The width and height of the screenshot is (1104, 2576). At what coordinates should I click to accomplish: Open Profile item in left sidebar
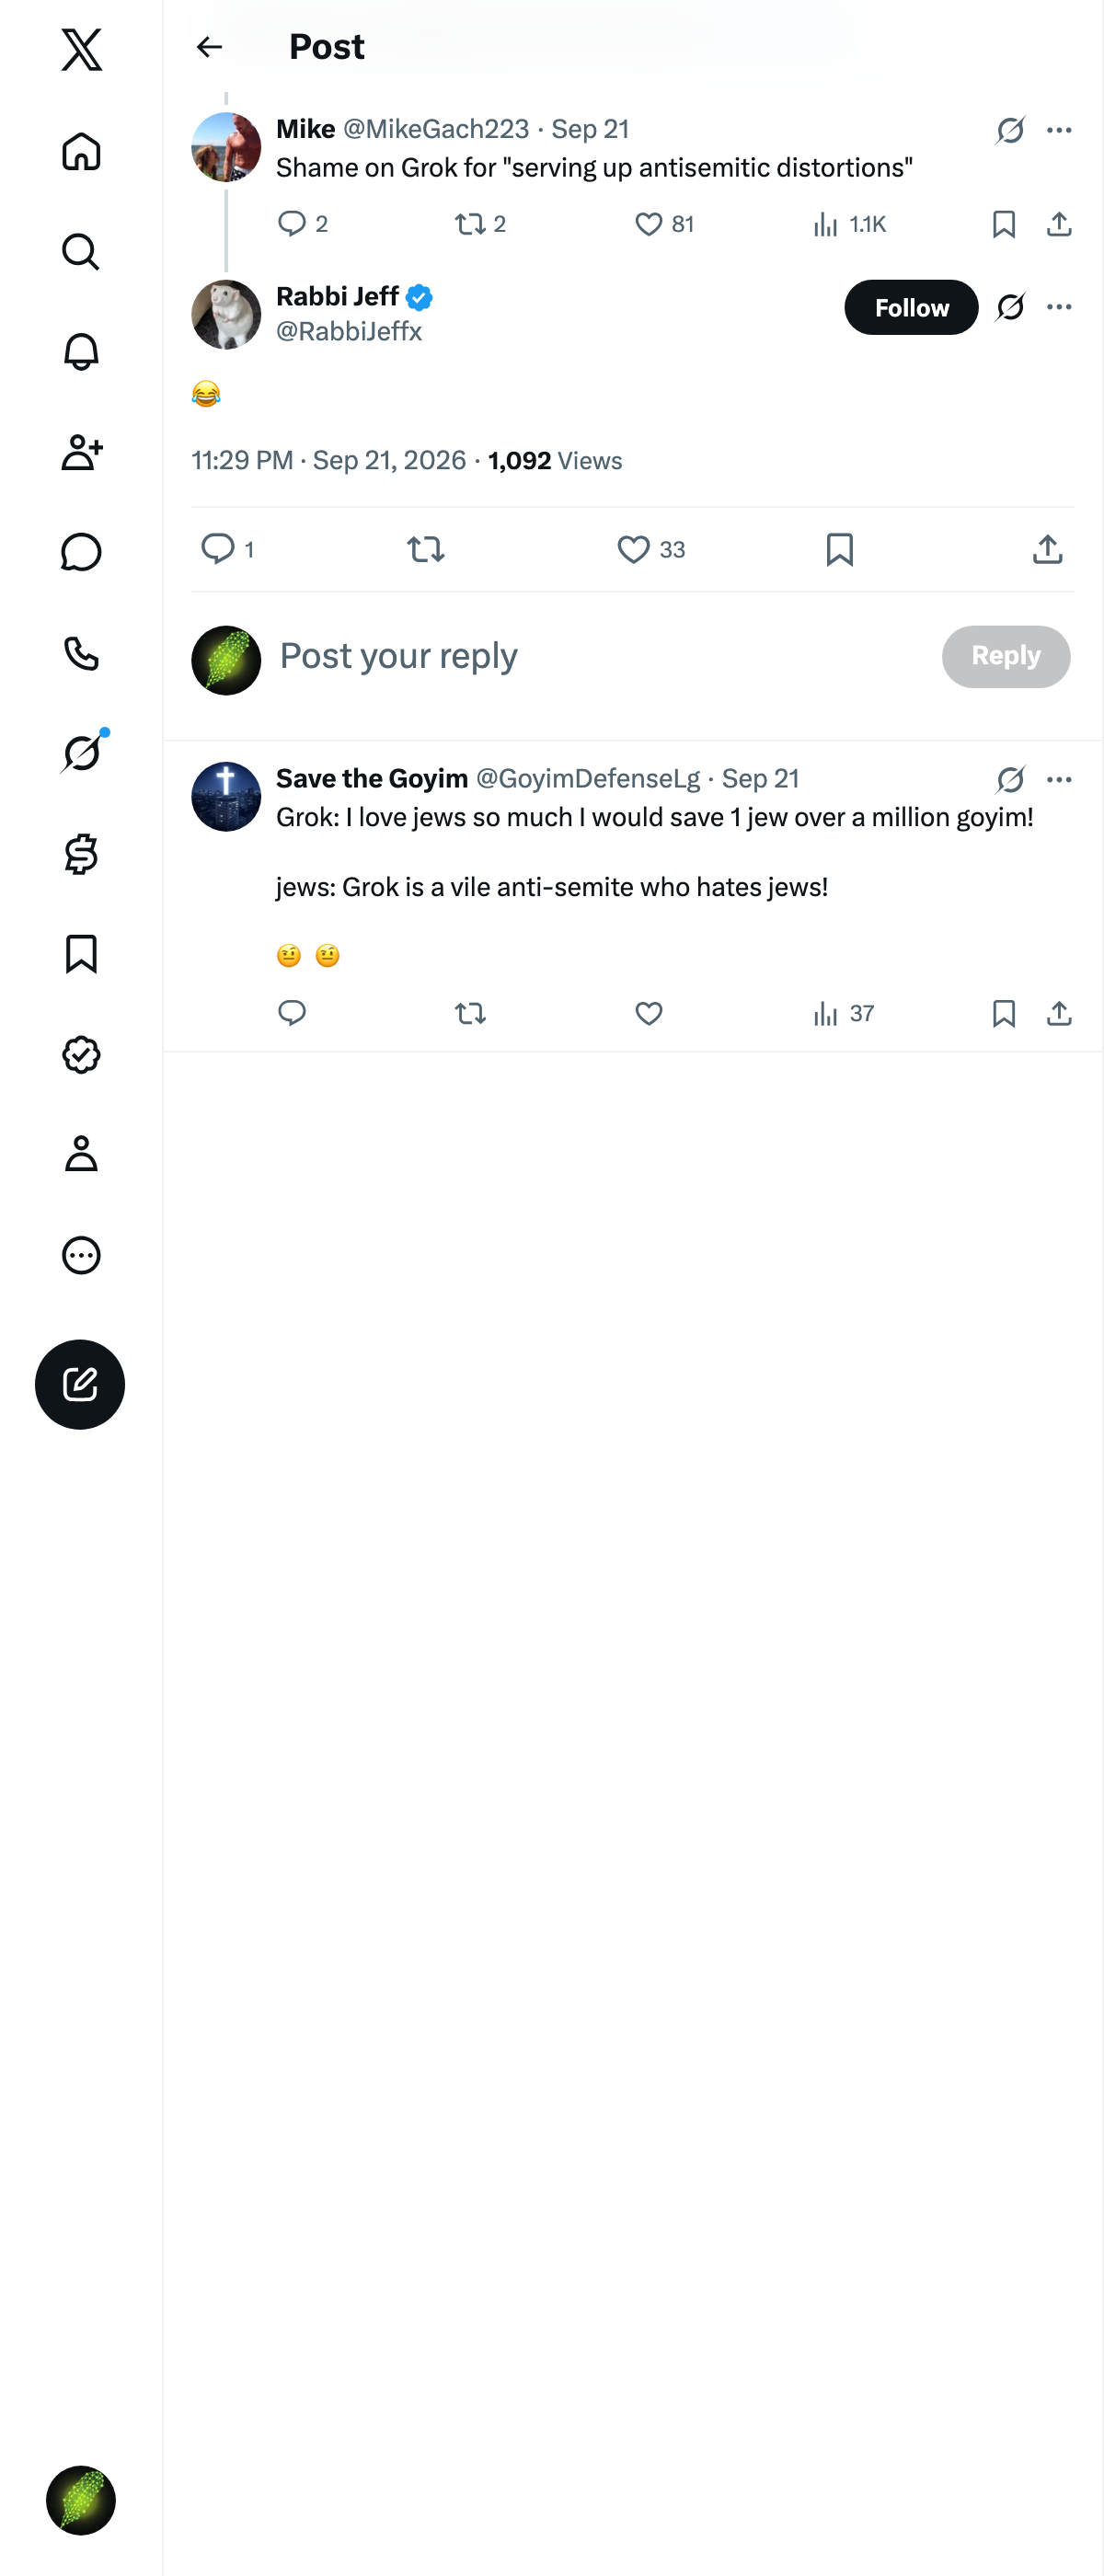pyautogui.click(x=81, y=1154)
